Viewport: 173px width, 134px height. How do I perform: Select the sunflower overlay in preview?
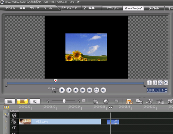pos(86,47)
